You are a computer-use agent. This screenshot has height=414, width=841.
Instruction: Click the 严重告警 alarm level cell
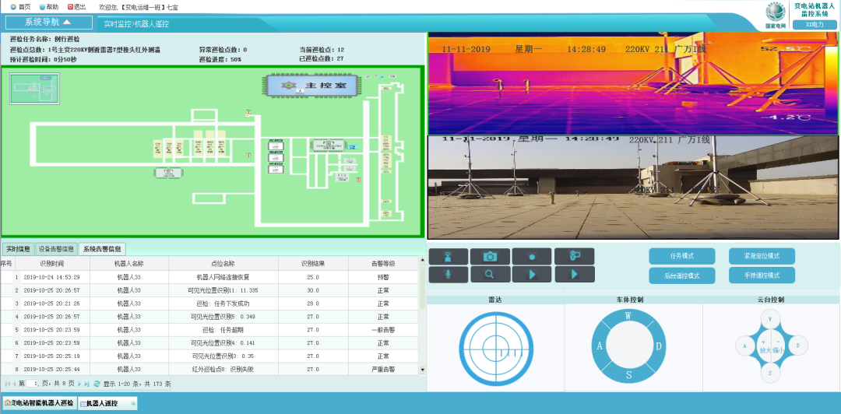coord(383,369)
